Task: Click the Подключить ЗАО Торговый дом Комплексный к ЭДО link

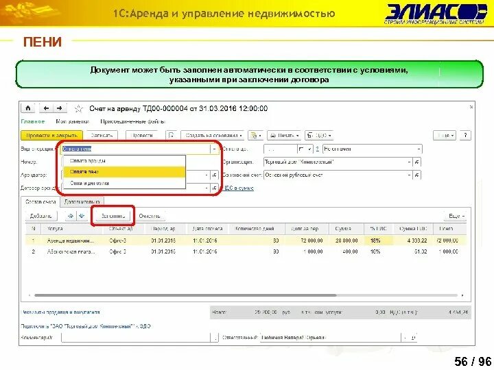Action: coord(86,326)
